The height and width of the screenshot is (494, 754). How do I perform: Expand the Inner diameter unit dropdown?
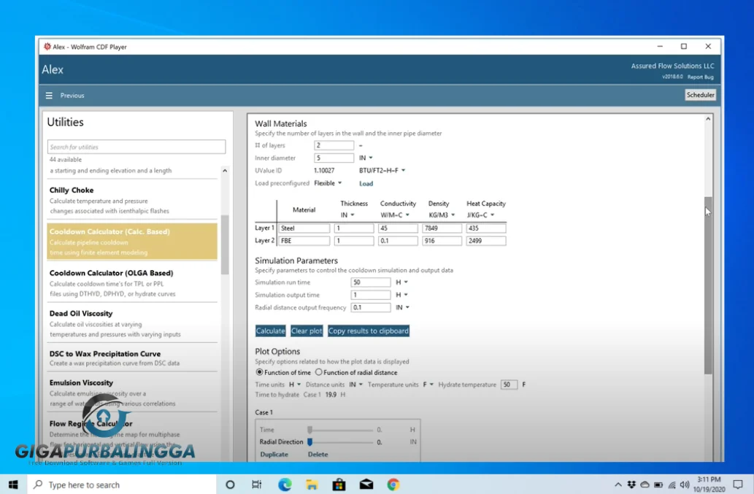[x=366, y=158]
